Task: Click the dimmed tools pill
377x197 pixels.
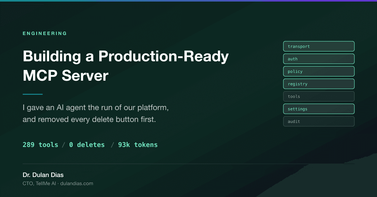Action: pos(319,96)
